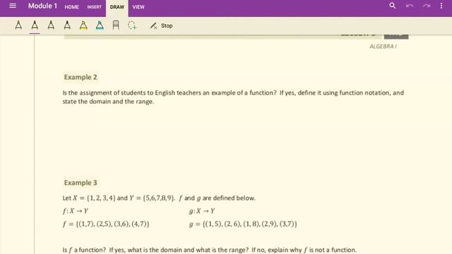Click the set definition for f
452x254 pixels.
click(106, 224)
